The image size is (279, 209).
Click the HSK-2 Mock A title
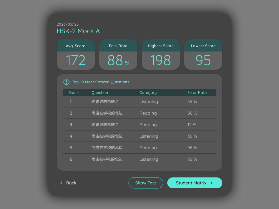(78, 31)
